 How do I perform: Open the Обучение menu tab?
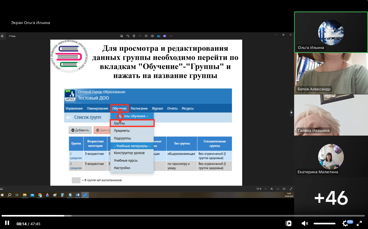click(119, 108)
